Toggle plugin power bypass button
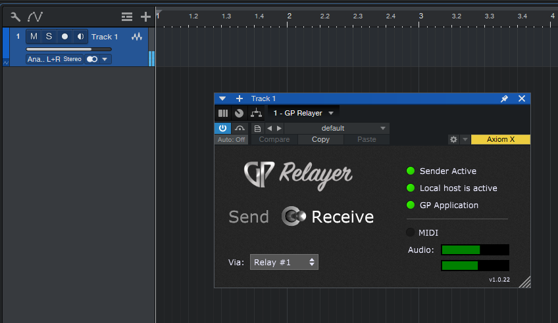Image resolution: width=558 pixels, height=323 pixels. pos(223,128)
